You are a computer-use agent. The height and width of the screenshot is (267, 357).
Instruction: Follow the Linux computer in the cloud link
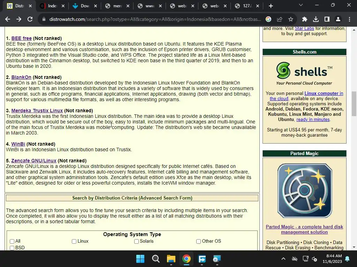(324, 93)
